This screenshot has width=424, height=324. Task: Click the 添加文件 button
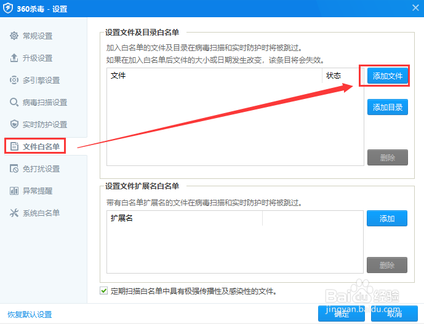388,76
